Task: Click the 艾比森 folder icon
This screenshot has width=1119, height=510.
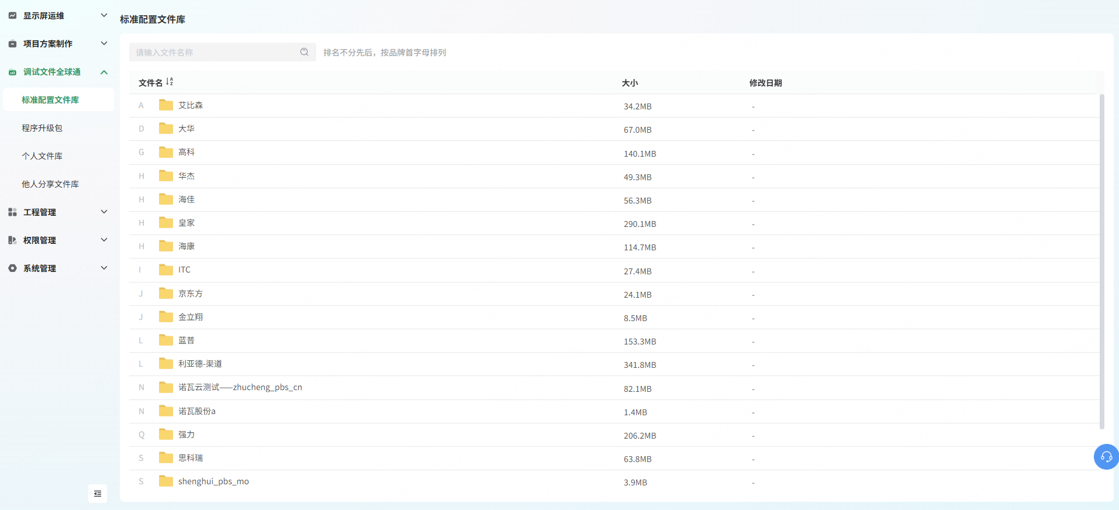Action: click(166, 105)
